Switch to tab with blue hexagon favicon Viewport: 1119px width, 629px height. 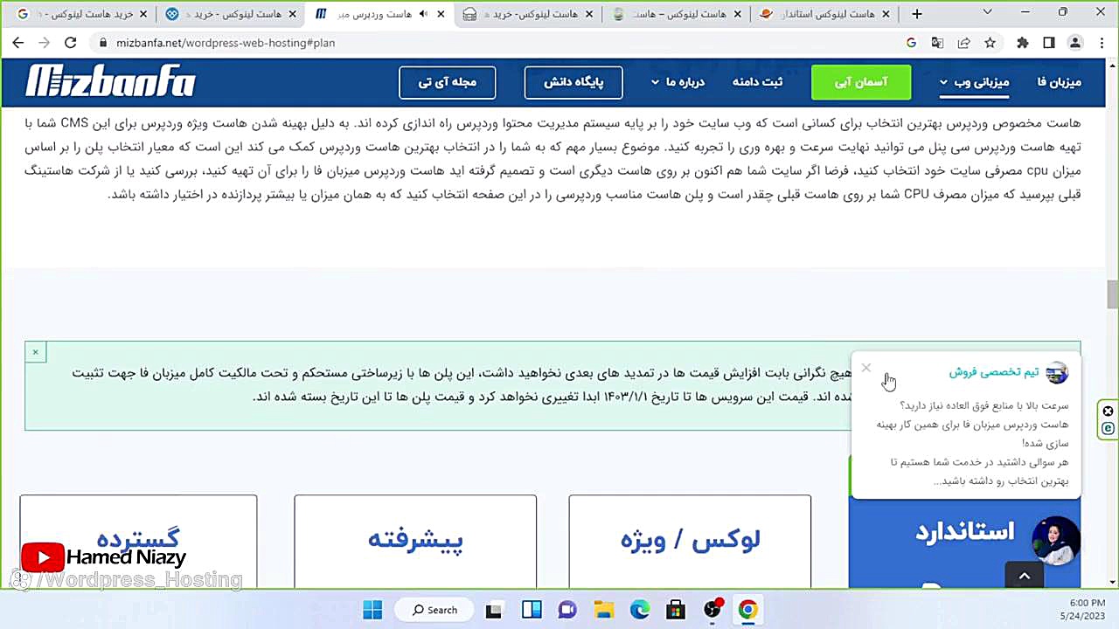(x=231, y=14)
